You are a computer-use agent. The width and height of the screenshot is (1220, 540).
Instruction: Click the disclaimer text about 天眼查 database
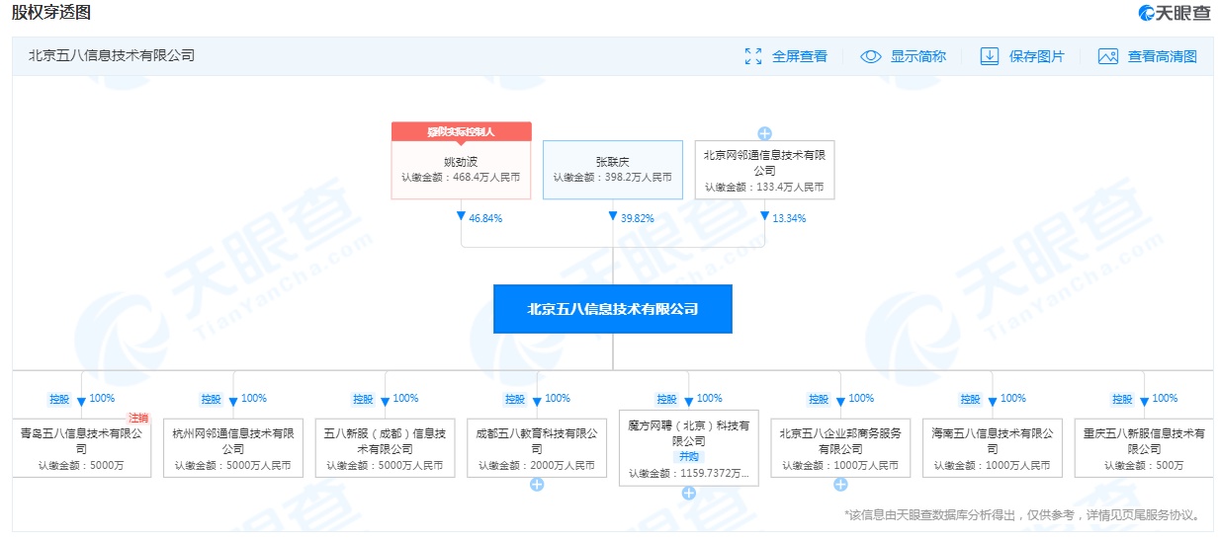[1024, 515]
